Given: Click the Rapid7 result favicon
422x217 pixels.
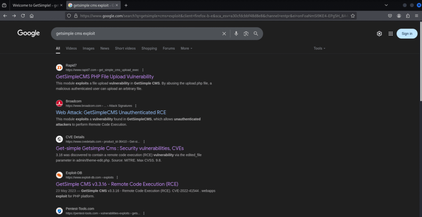Looking at the screenshot, I should [x=59, y=67].
